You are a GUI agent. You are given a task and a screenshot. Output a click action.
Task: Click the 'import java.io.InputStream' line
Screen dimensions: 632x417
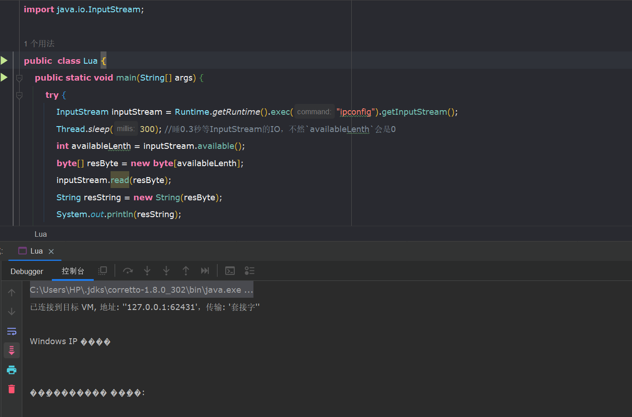pos(84,10)
